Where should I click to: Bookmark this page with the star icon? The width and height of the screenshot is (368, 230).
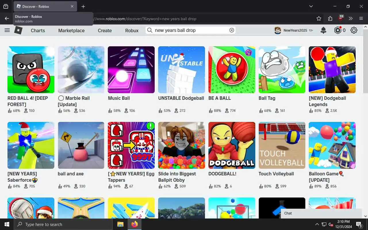click(319, 18)
